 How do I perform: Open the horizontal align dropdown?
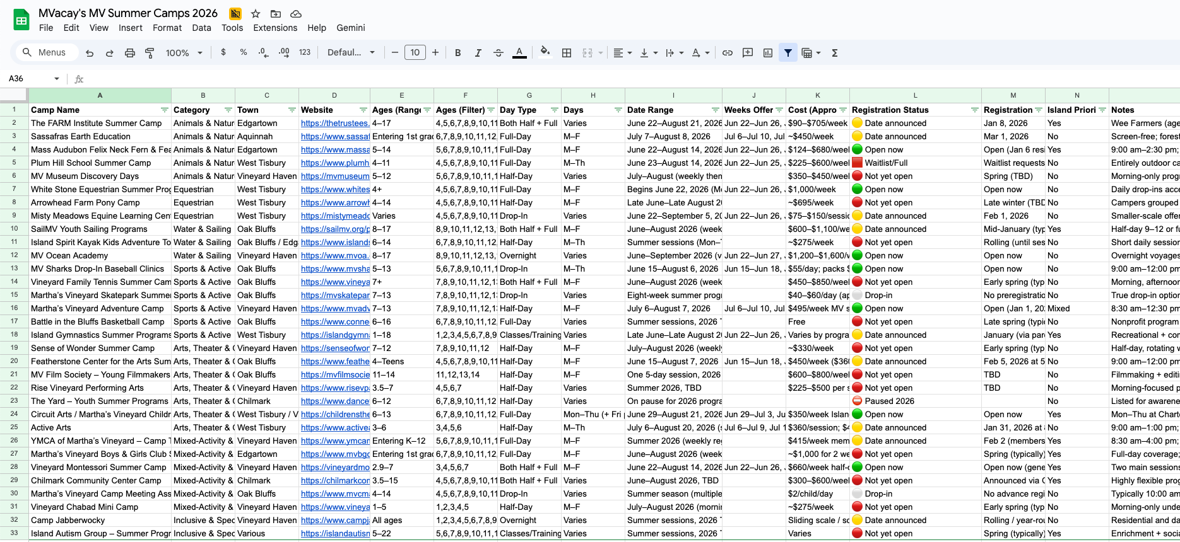(623, 53)
